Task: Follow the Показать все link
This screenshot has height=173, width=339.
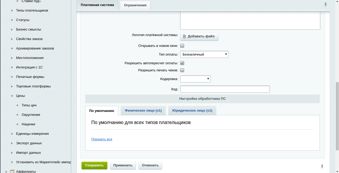Action: pyautogui.click(x=102, y=139)
